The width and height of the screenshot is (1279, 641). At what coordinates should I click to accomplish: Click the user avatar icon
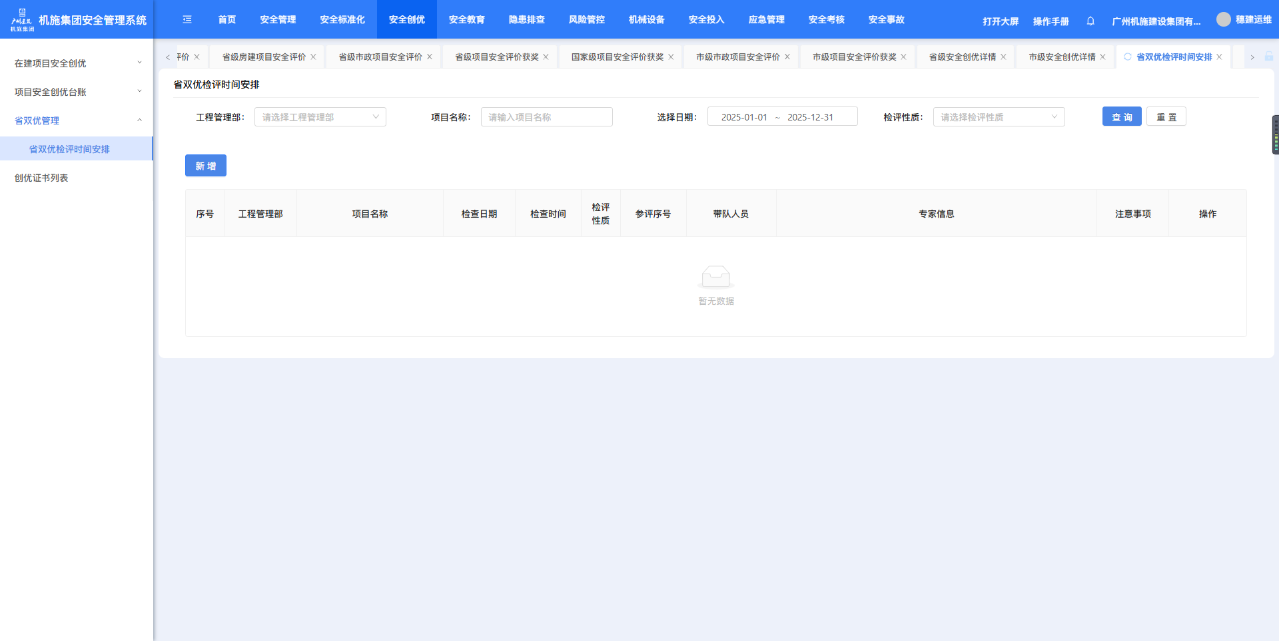click(1223, 20)
